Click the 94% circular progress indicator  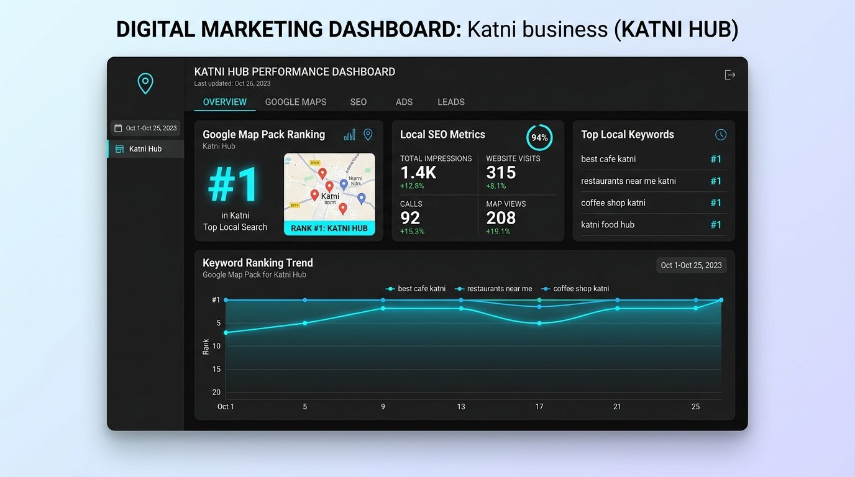(x=539, y=138)
